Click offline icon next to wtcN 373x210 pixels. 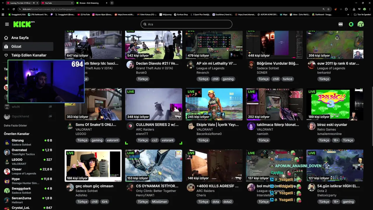(x=50, y=107)
